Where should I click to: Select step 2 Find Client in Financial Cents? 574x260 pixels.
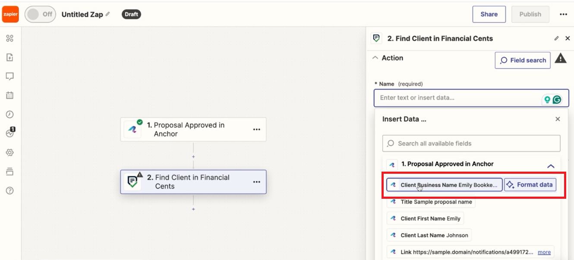coord(193,182)
